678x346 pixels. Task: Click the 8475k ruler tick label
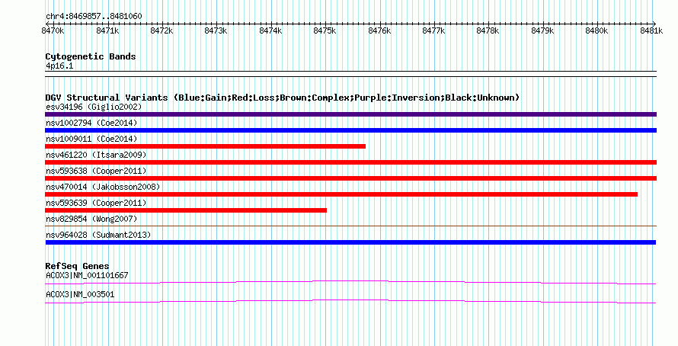[325, 30]
